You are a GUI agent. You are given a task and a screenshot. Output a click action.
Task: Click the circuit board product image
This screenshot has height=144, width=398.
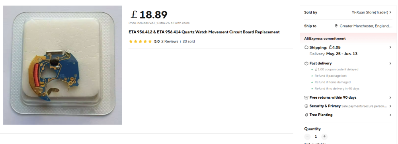click(x=62, y=65)
